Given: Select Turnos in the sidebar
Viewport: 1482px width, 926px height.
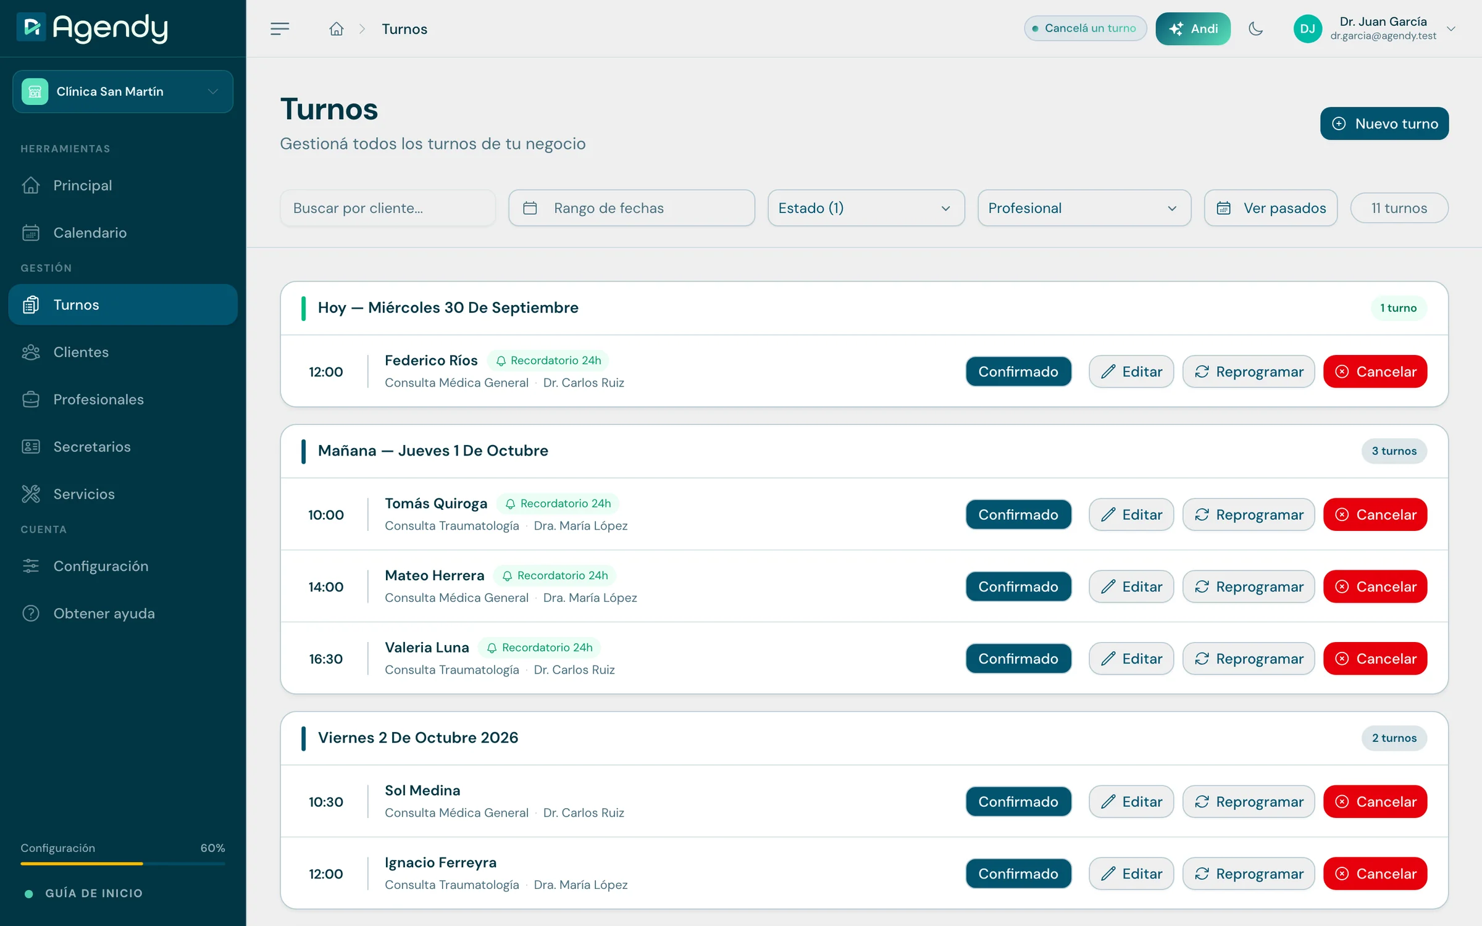Looking at the screenshot, I should pyautogui.click(x=123, y=304).
